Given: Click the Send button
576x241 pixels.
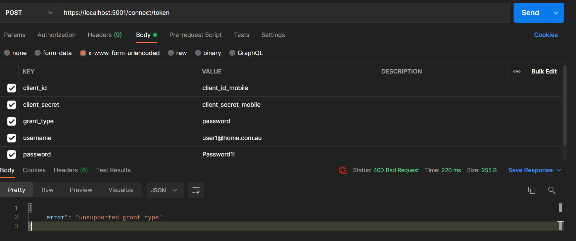Looking at the screenshot, I should point(530,13).
